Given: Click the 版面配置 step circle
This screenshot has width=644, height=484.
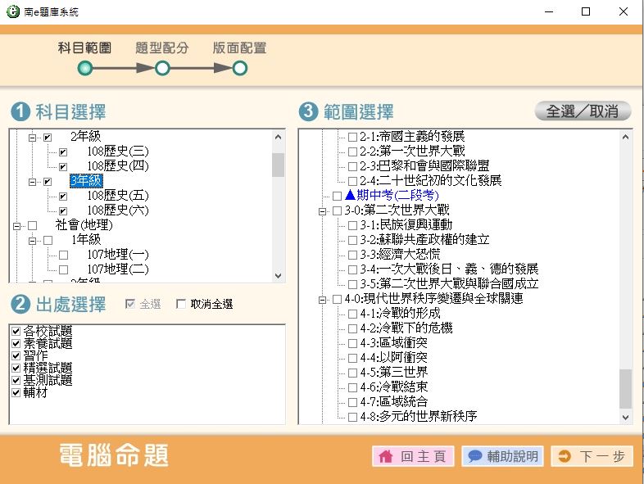Looking at the screenshot, I should tap(239, 68).
